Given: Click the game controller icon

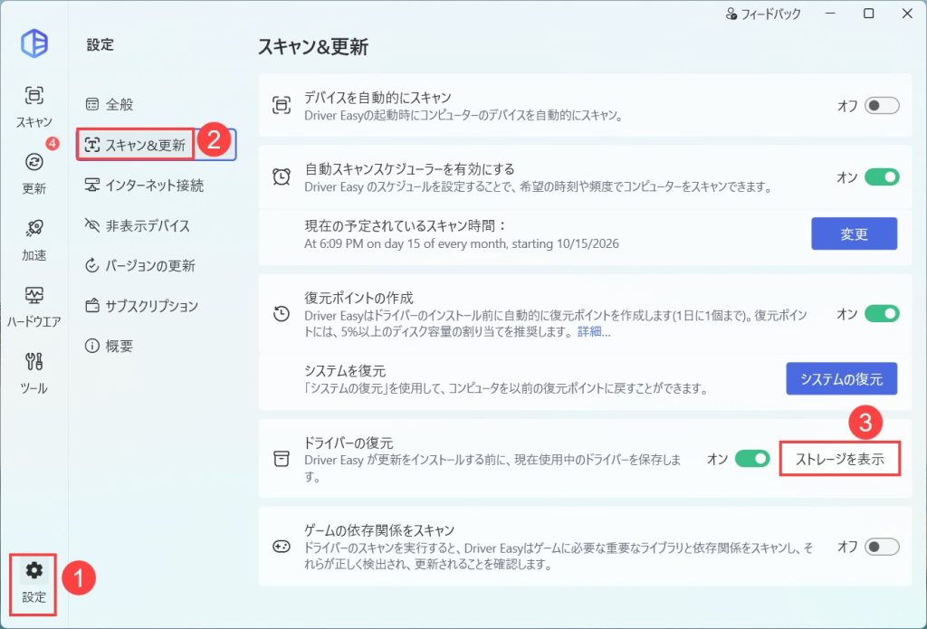Looking at the screenshot, I should tap(282, 547).
